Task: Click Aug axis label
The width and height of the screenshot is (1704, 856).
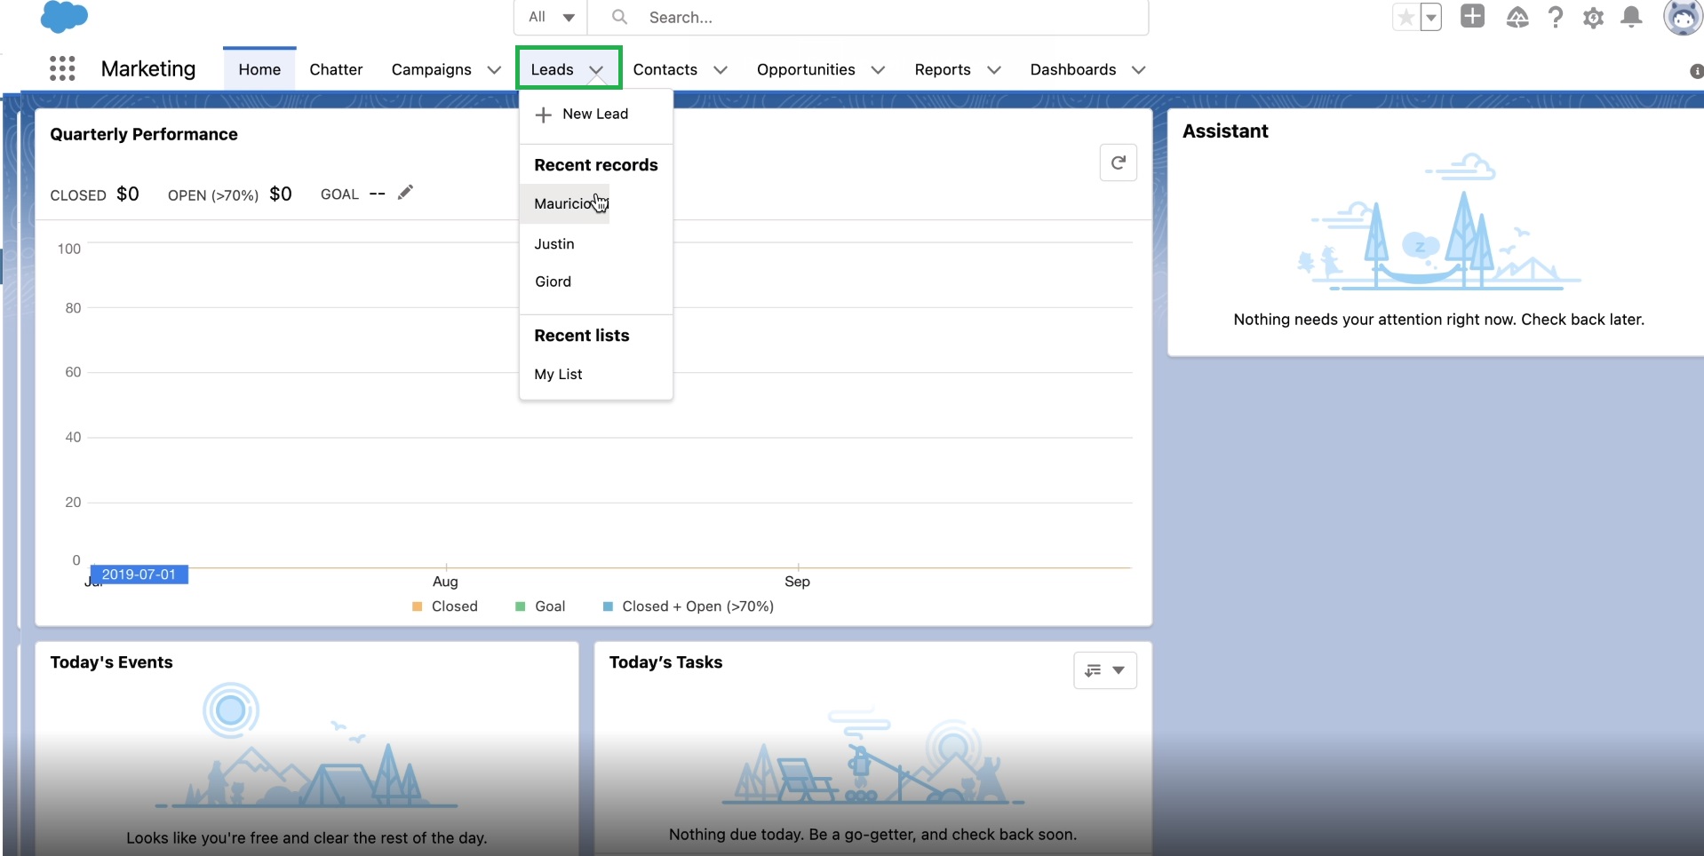Action: click(445, 582)
